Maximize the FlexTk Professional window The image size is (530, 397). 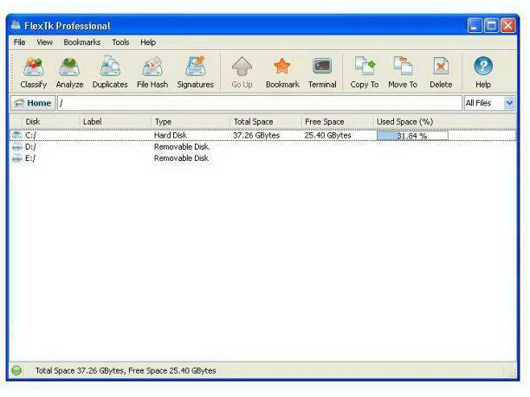pos(491,26)
